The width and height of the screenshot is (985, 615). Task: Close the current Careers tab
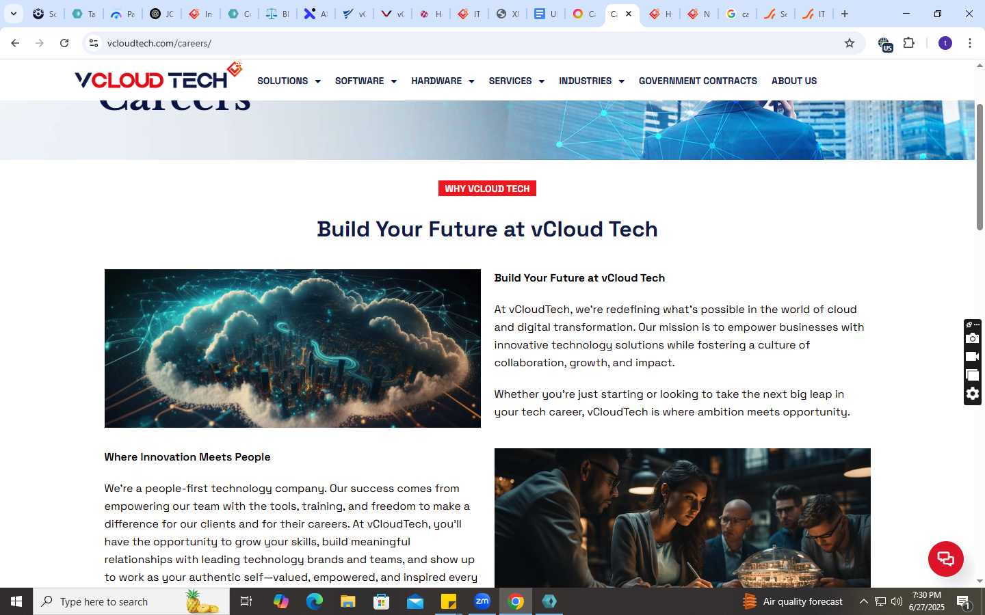pos(629,14)
